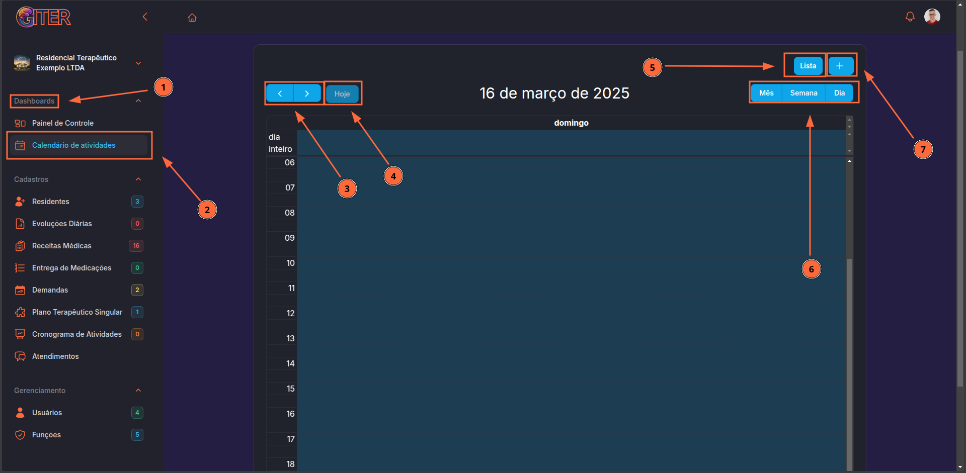Click the Entrega de Medicações list icon
Viewport: 966px width, 473px height.
pyautogui.click(x=20, y=268)
